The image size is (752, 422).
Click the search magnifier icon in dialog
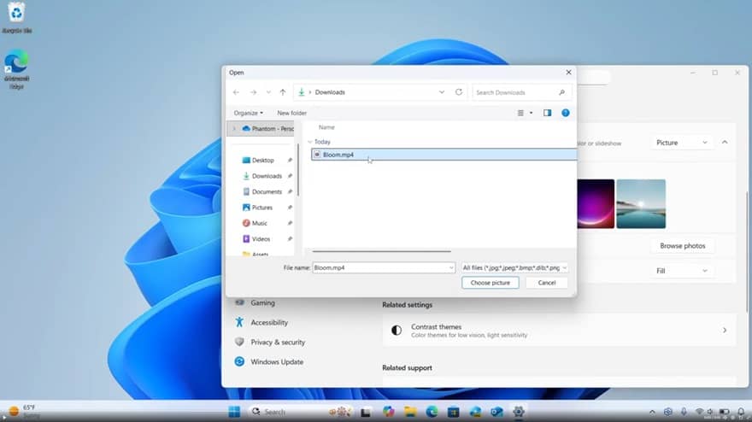562,92
